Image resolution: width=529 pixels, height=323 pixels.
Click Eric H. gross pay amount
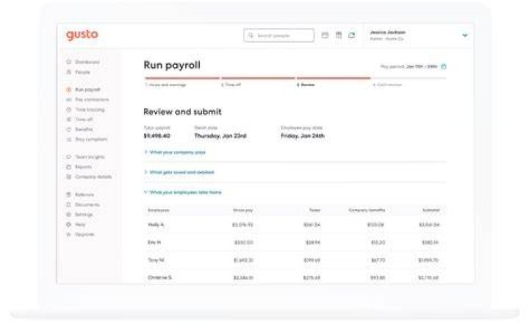pyautogui.click(x=244, y=243)
